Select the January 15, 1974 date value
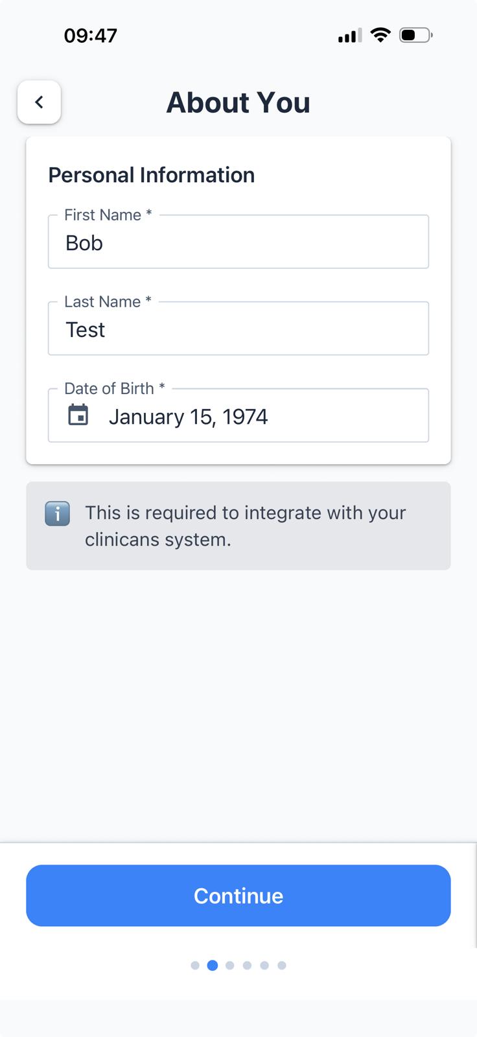This screenshot has height=1037, width=477. point(188,417)
